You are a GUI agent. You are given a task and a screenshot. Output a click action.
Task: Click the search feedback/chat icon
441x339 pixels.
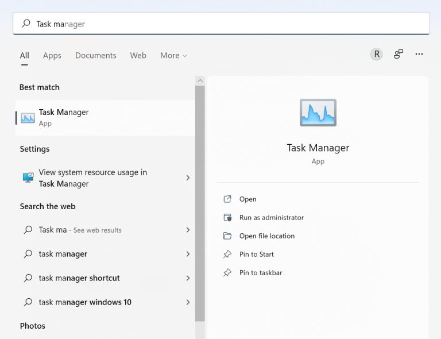399,54
